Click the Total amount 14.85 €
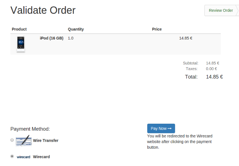Screen dimensions: 239x166 tap(214, 77)
